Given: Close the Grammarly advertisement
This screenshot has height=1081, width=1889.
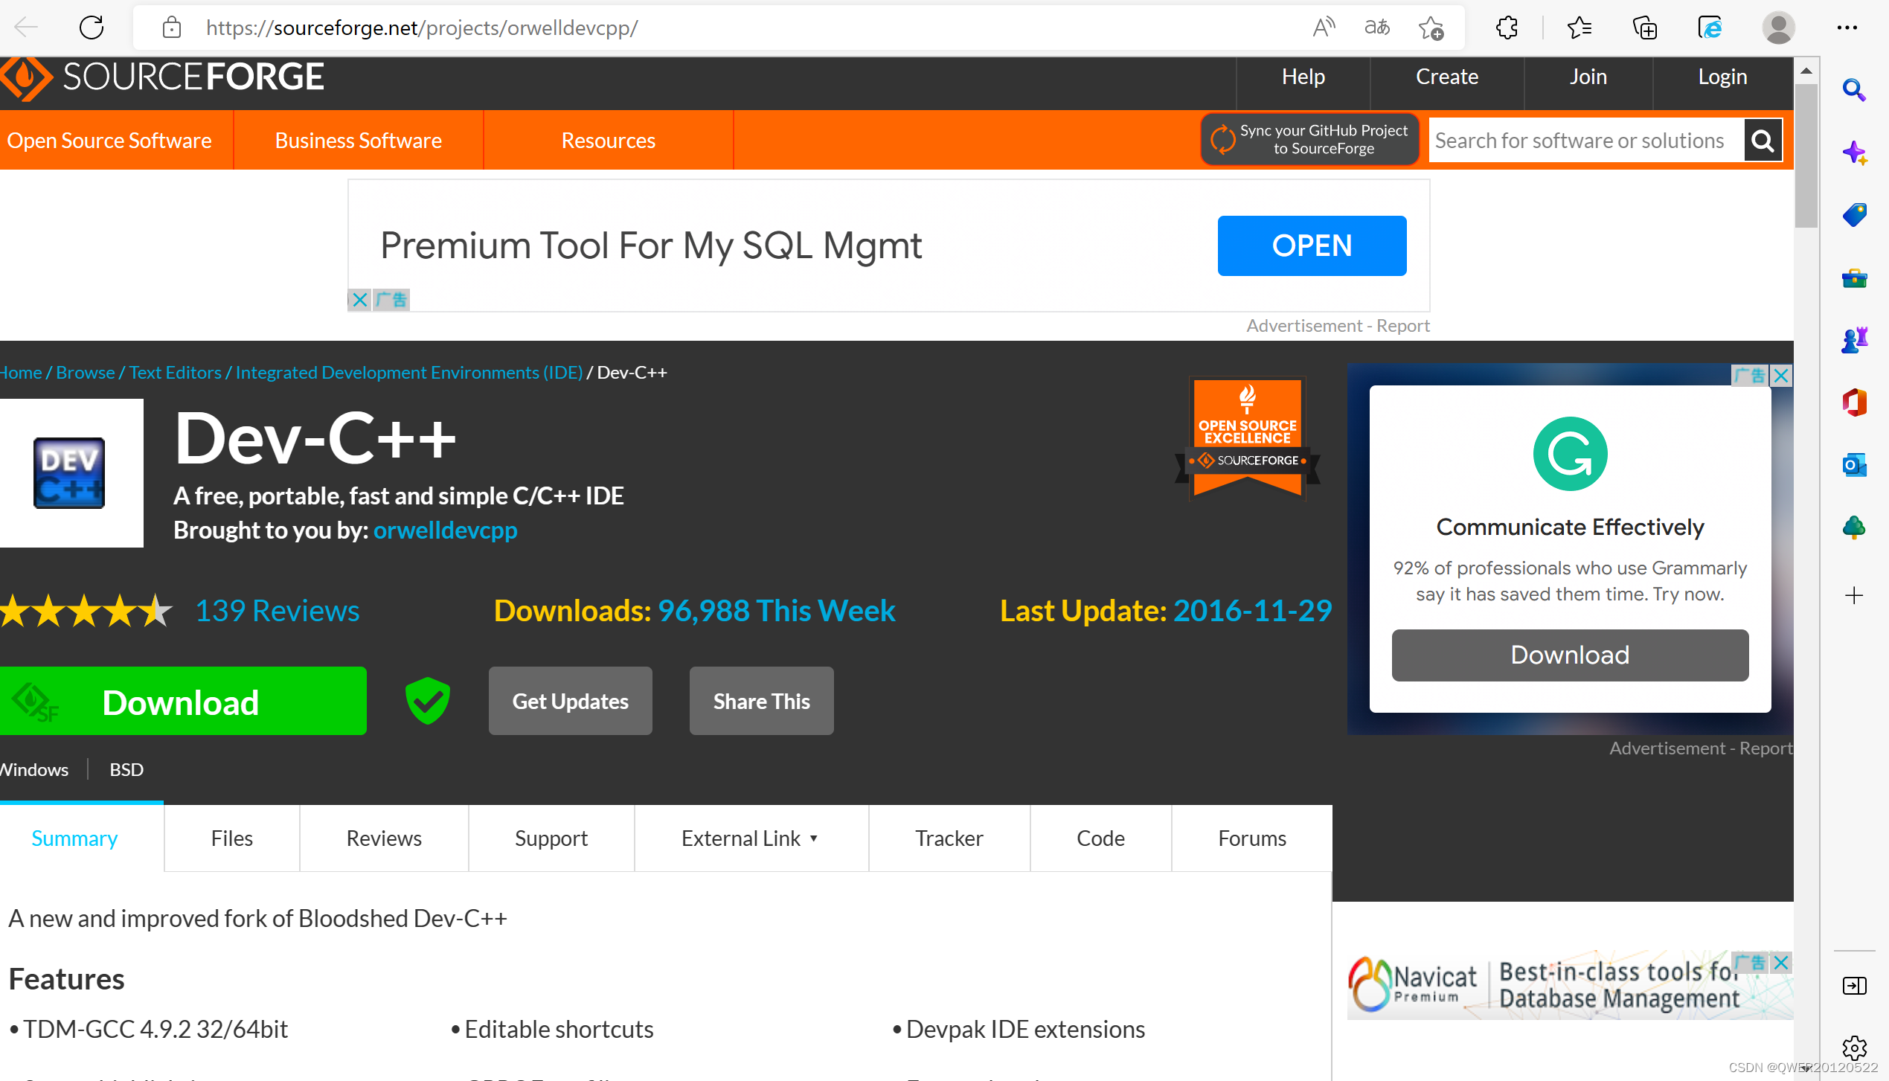Looking at the screenshot, I should 1781,376.
